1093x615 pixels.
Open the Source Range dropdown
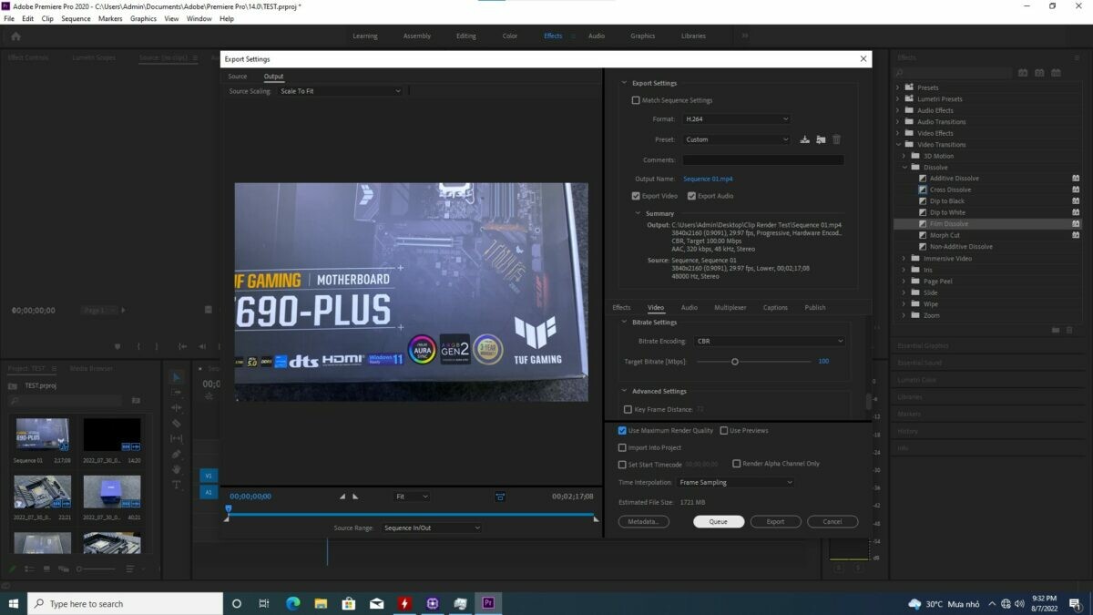pyautogui.click(x=431, y=528)
